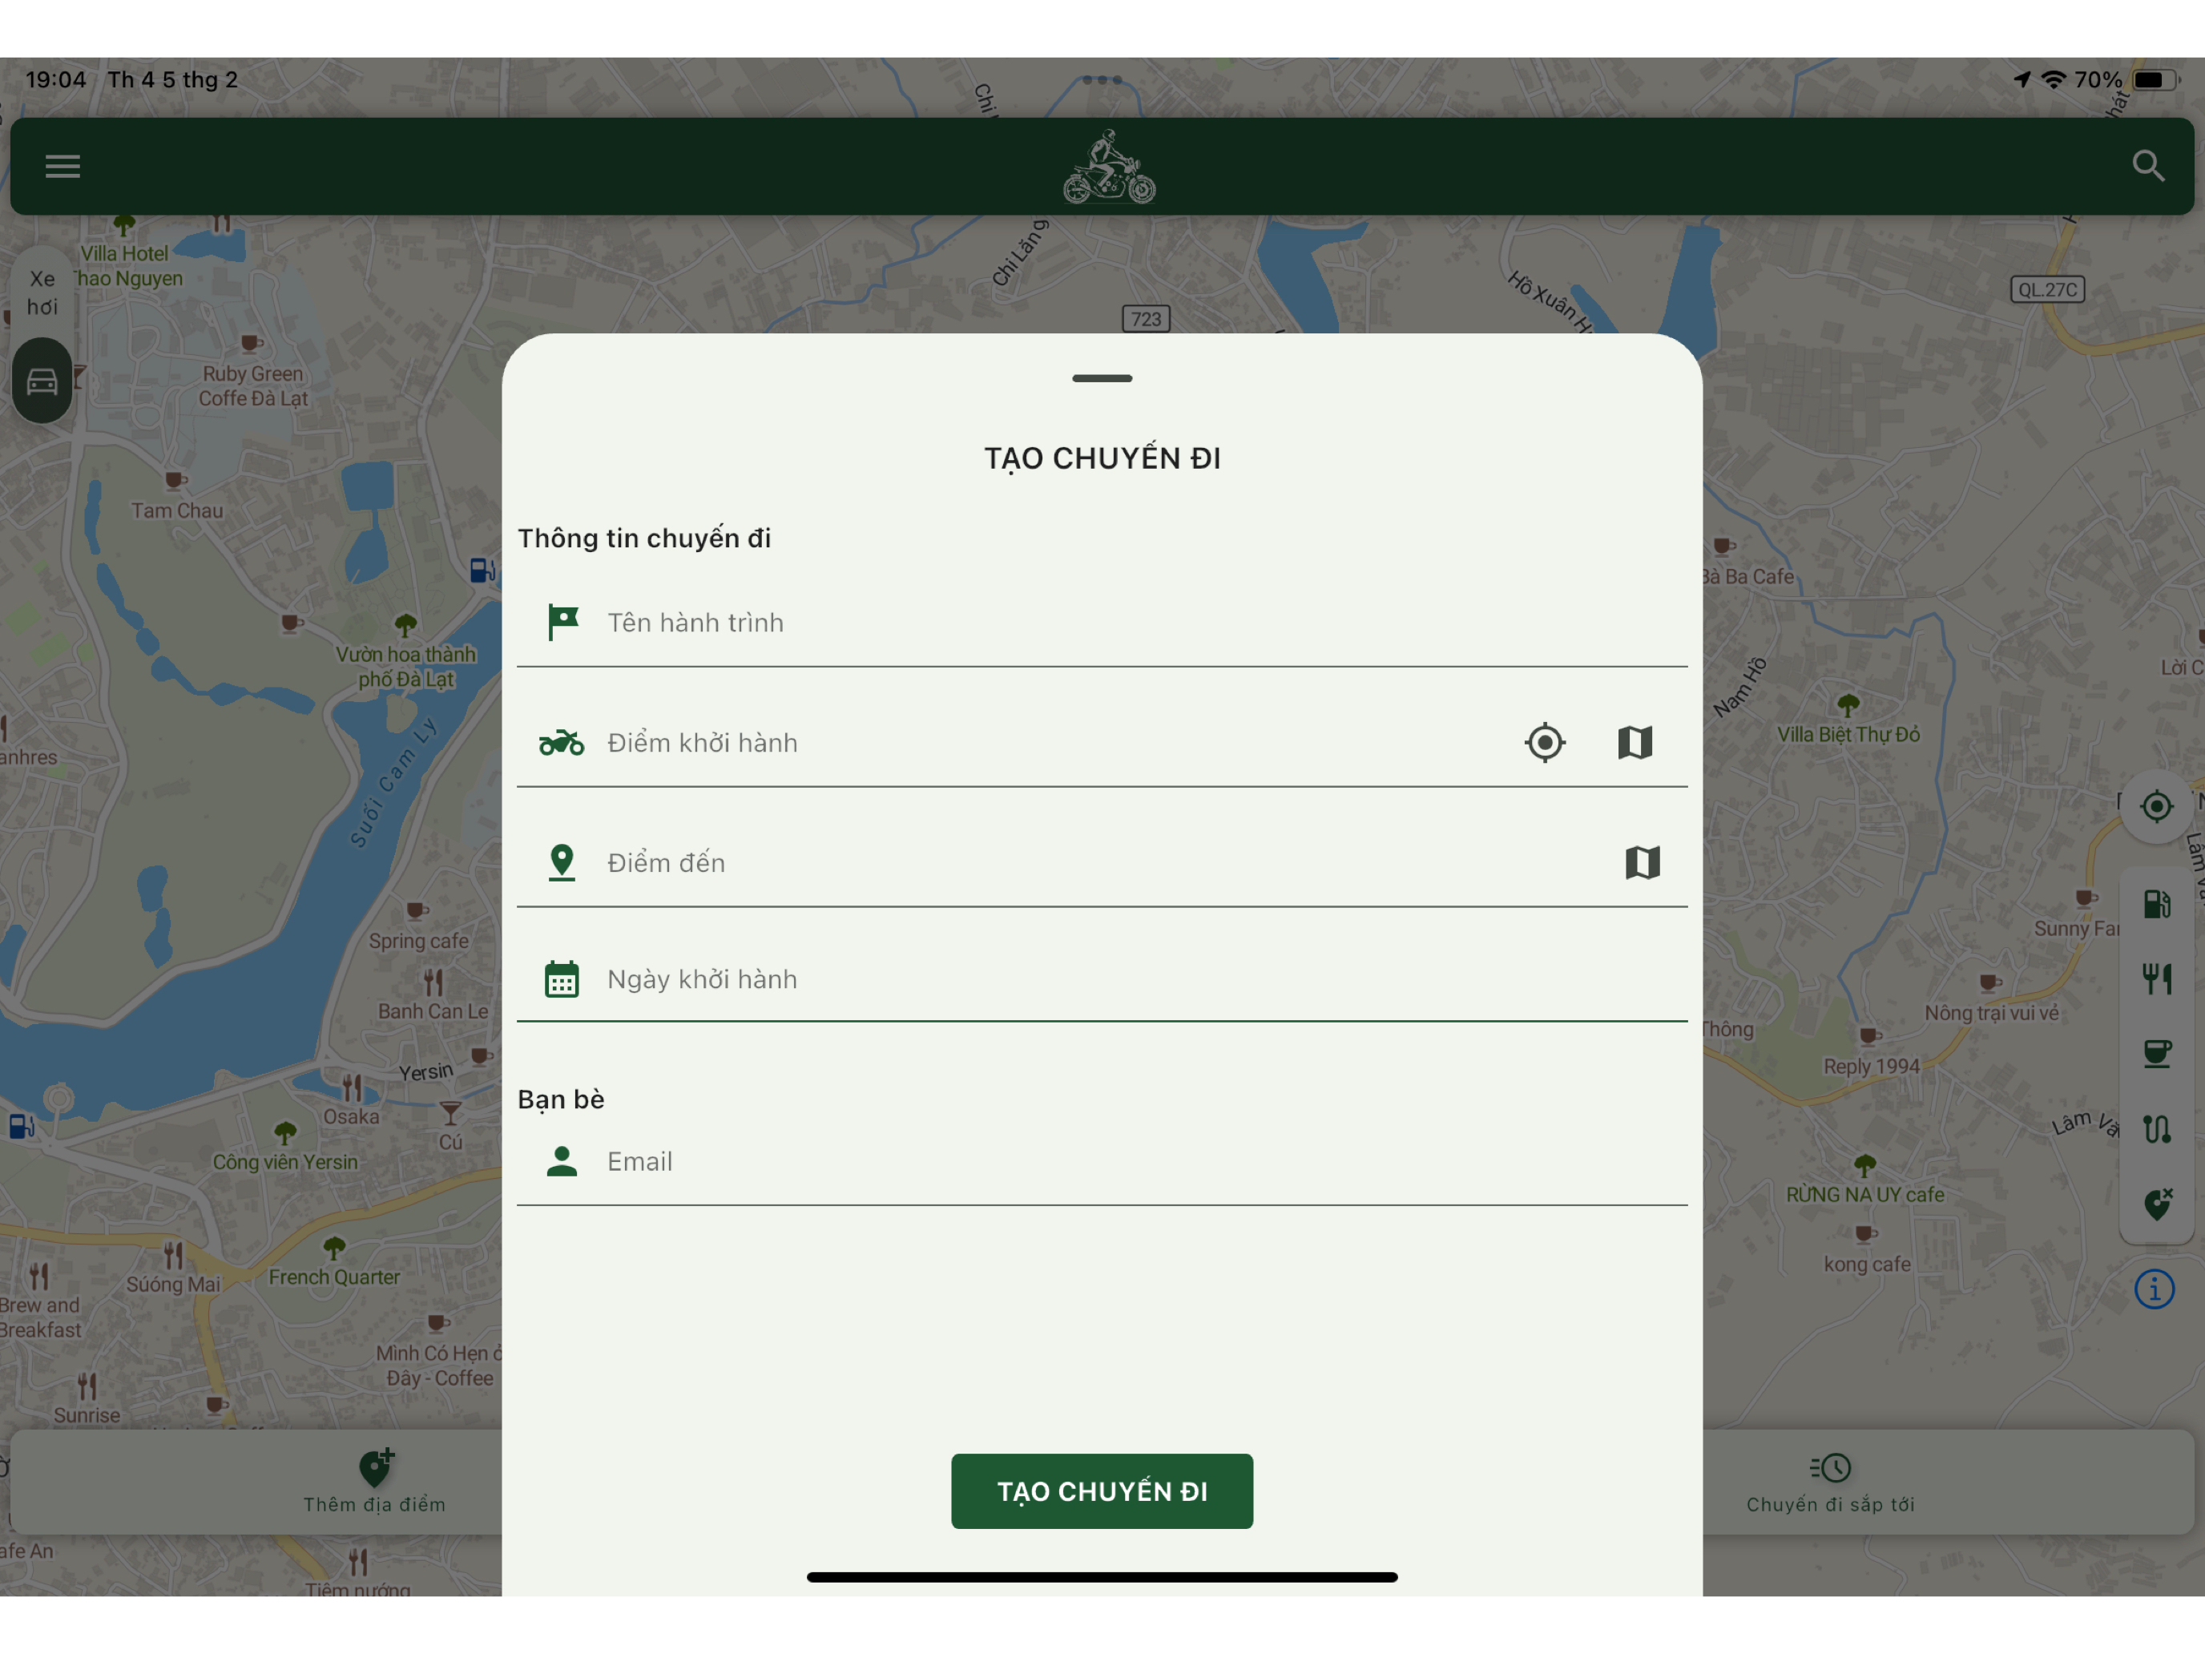
Task: Show coffee shops on map
Action: pyautogui.click(x=2156, y=1054)
